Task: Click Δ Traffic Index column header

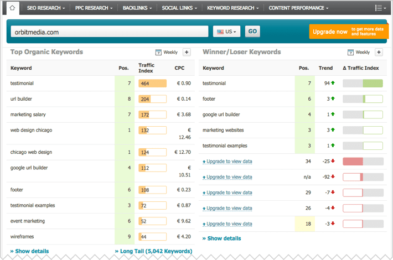Action: tap(361, 68)
